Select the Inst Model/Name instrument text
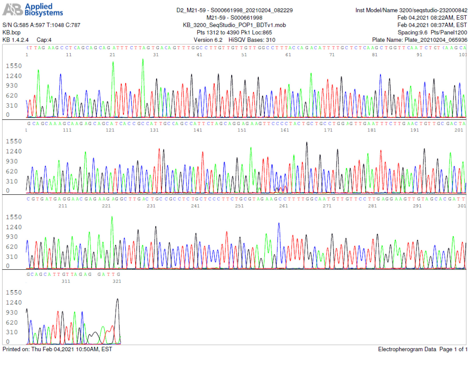The height and width of the screenshot is (366, 476). [411, 10]
